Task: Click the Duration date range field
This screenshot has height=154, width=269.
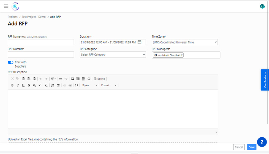Action: [113, 42]
